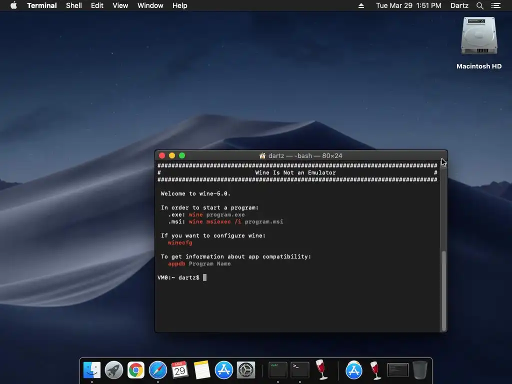
Task: Click the 'Wine Is Not an Emulator' banner text
Action: 295,172
